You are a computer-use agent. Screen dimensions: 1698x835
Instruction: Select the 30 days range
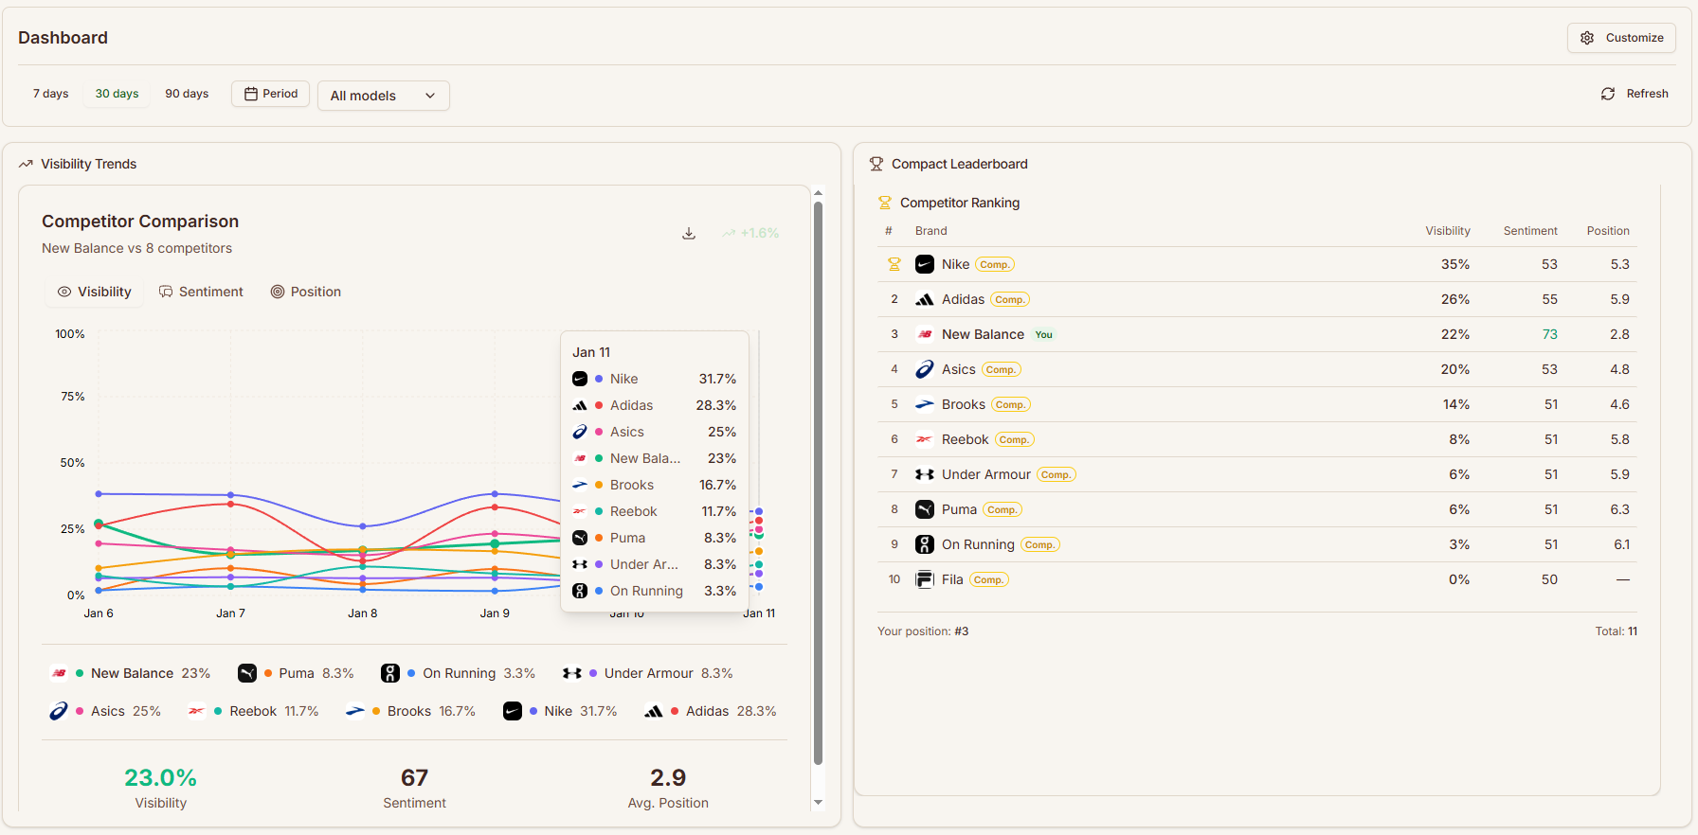[117, 94]
